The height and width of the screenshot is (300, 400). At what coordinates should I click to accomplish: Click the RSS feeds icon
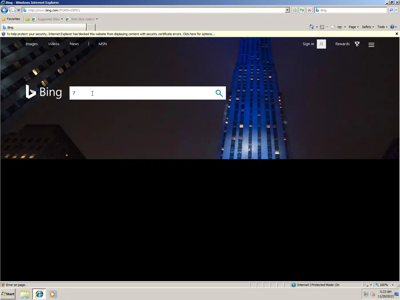322,27
